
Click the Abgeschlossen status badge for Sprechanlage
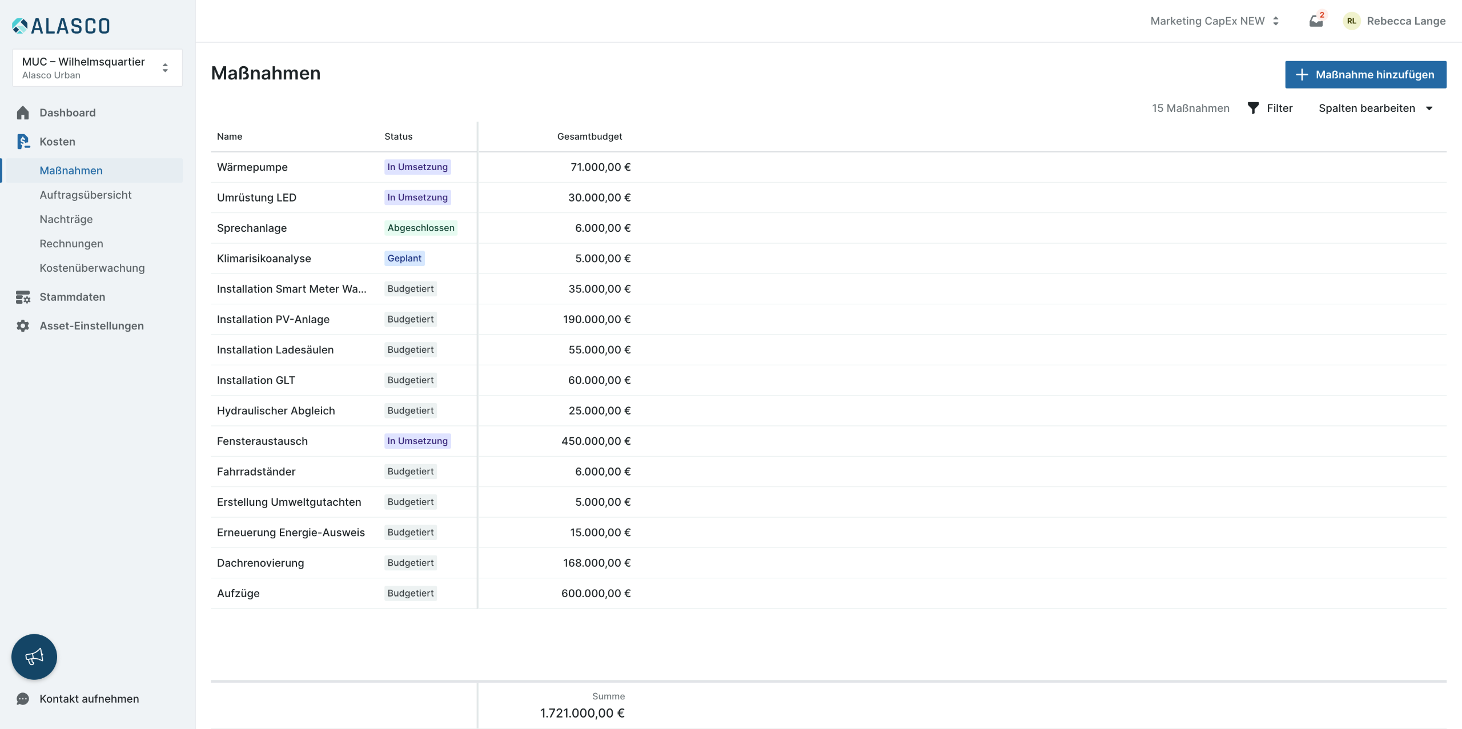tap(421, 228)
